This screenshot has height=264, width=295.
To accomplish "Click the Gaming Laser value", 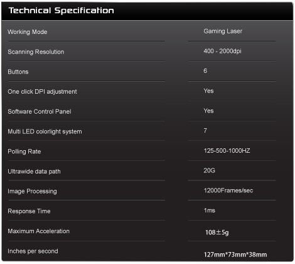I will pos(223,31).
